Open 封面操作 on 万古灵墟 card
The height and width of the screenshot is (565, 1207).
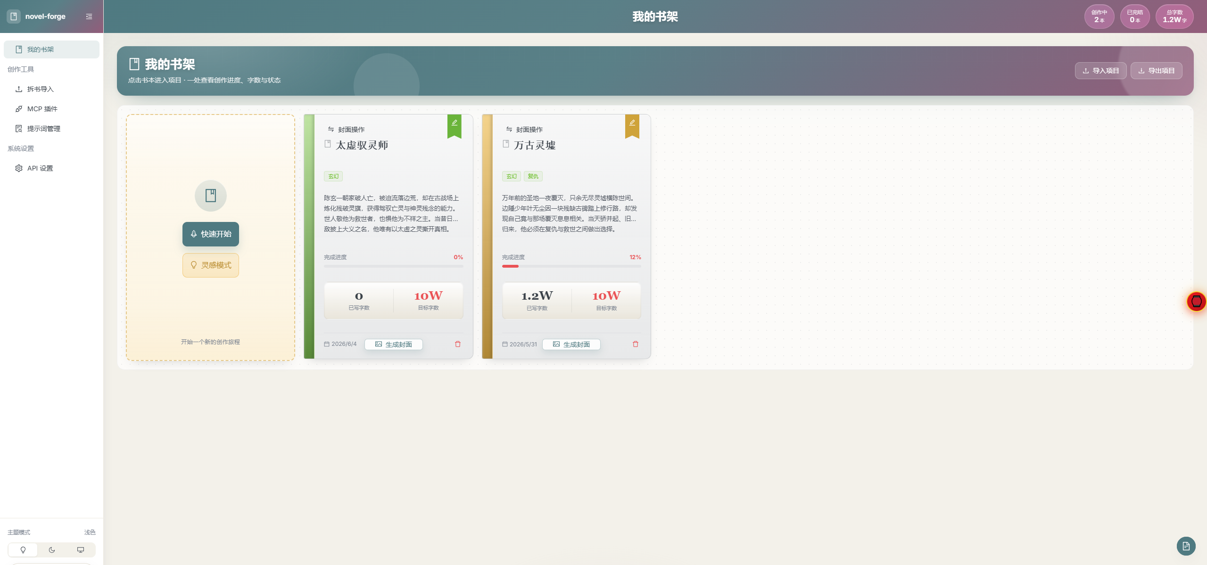(524, 130)
